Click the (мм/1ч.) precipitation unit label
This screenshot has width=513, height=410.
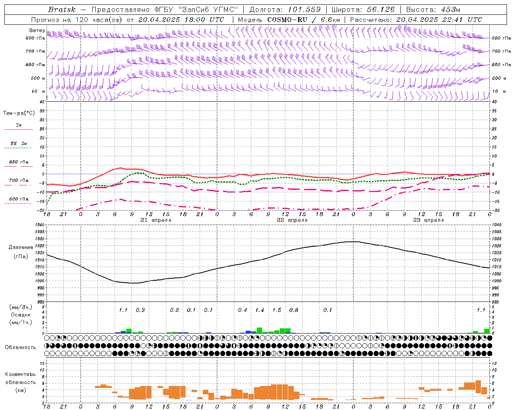tap(20, 322)
